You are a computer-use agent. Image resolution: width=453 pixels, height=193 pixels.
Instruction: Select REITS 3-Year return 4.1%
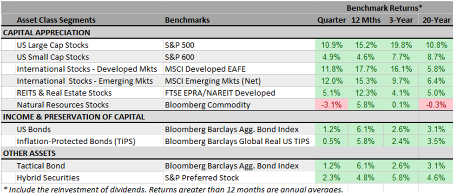(x=401, y=93)
